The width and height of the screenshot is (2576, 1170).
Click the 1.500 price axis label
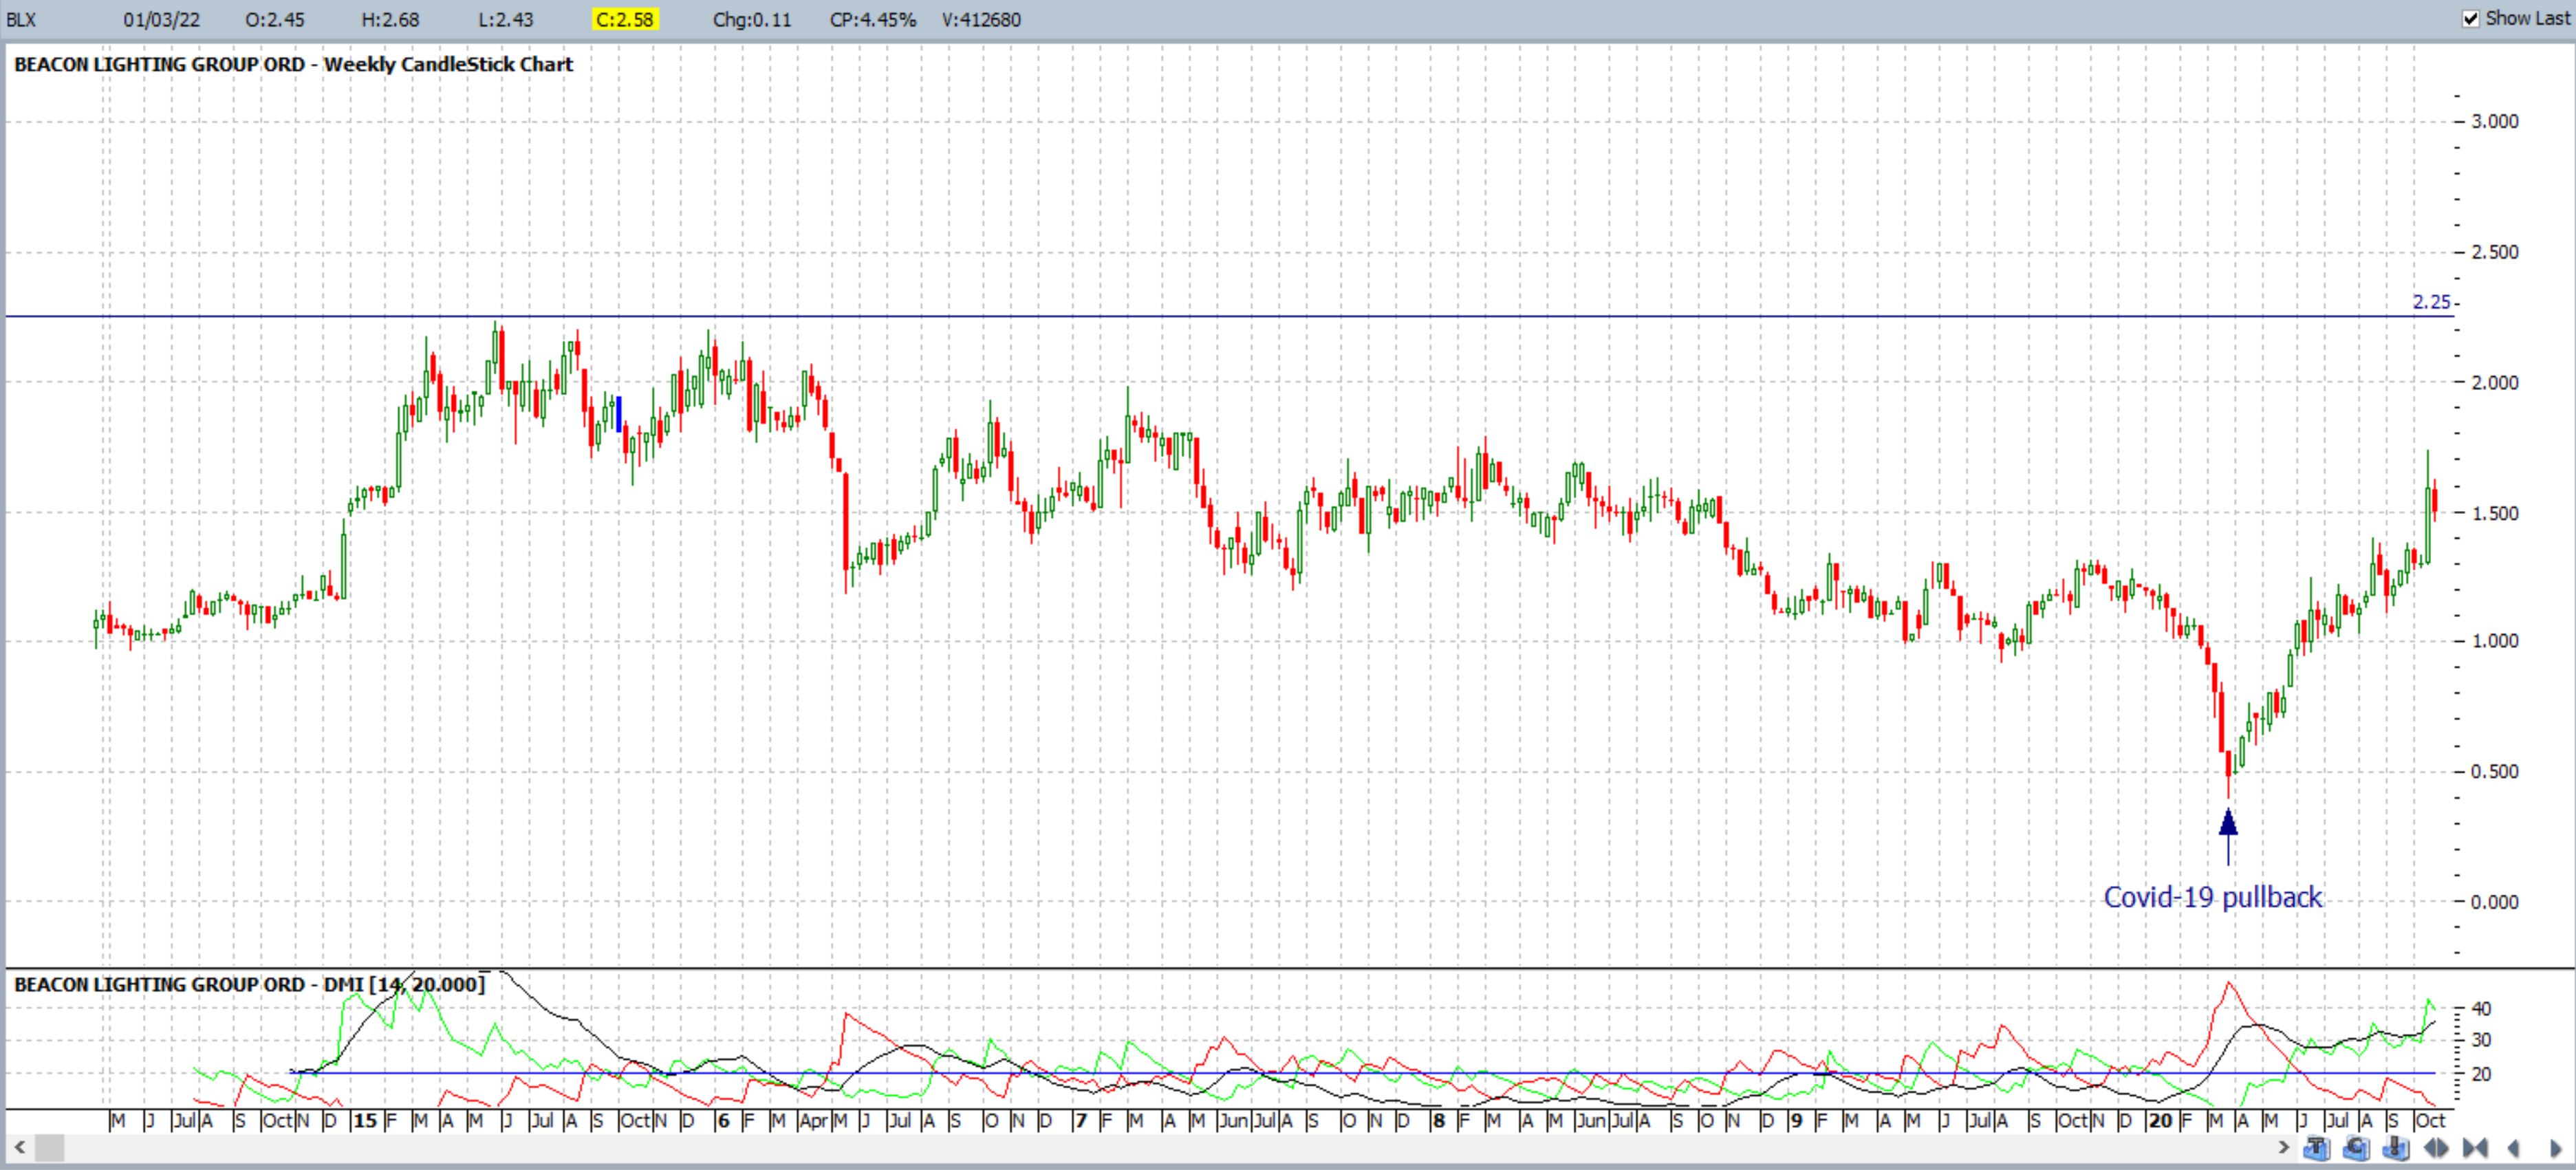pyautogui.click(x=2495, y=513)
